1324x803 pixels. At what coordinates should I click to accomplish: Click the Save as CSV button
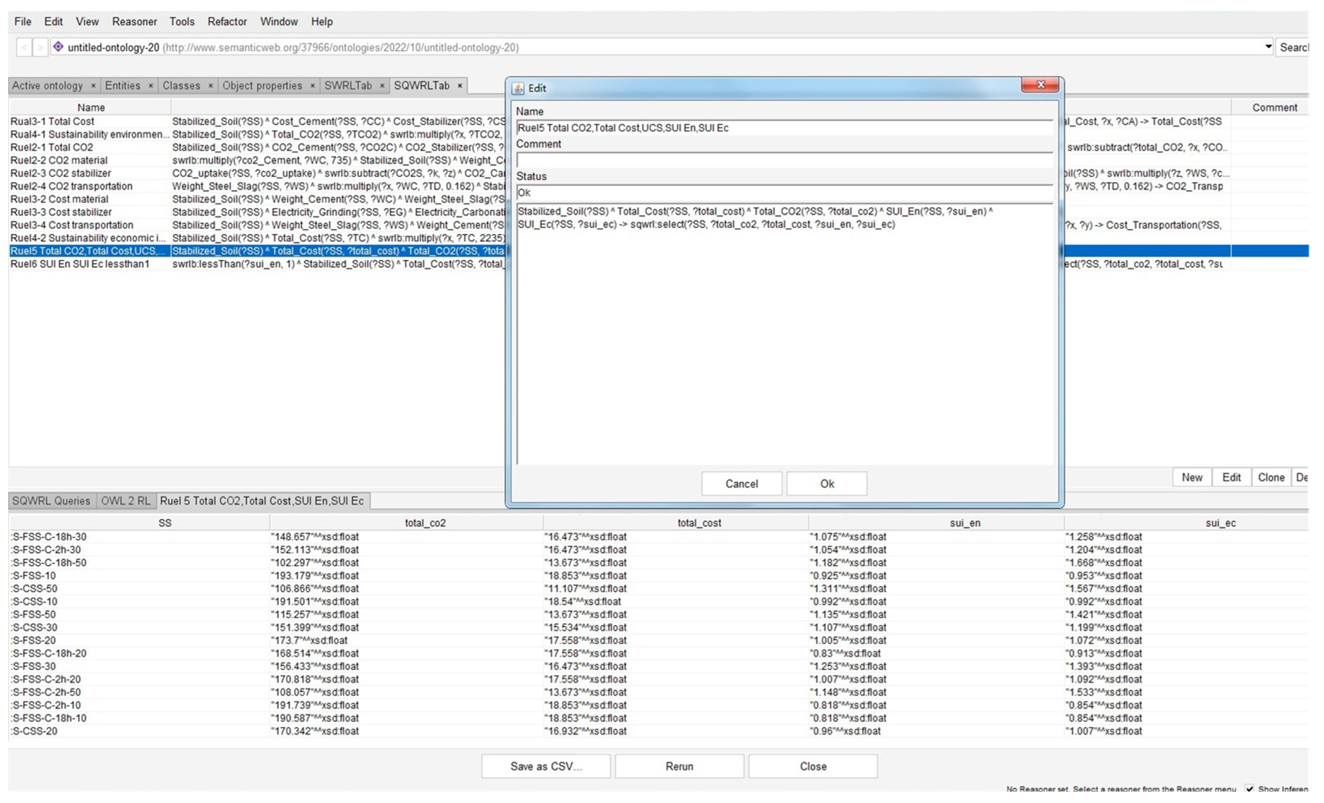[546, 767]
